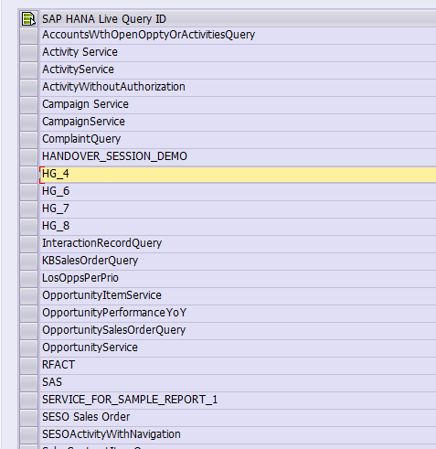The width and height of the screenshot is (436, 449).
Task: Click the HG_4 highlighted cell
Action: point(238,175)
